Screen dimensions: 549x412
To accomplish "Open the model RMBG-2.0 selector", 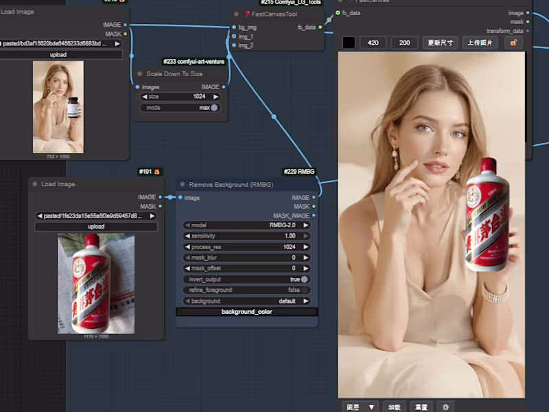I will (x=246, y=225).
